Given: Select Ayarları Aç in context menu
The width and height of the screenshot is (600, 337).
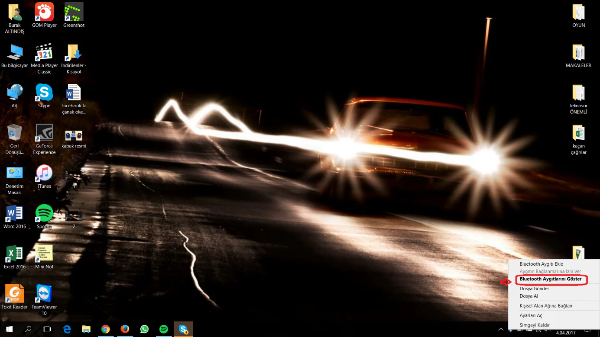Looking at the screenshot, I should click(x=531, y=316).
